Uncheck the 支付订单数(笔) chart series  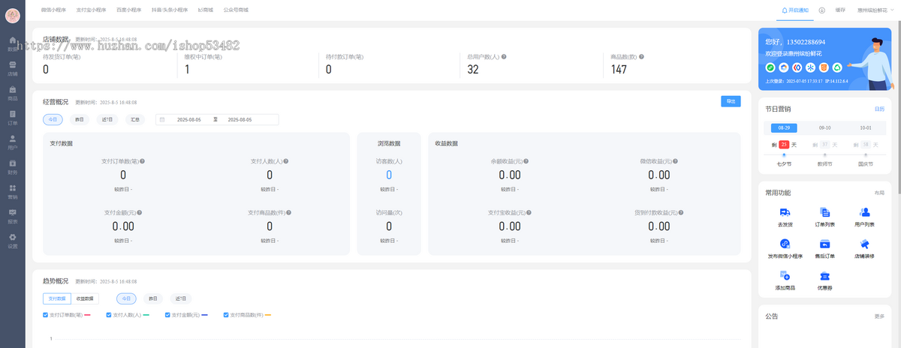[46, 315]
